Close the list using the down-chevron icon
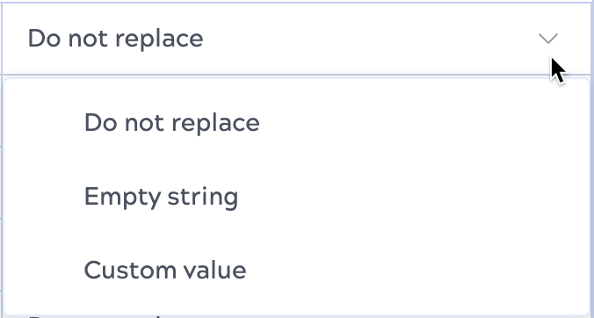The width and height of the screenshot is (594, 318). tap(547, 39)
